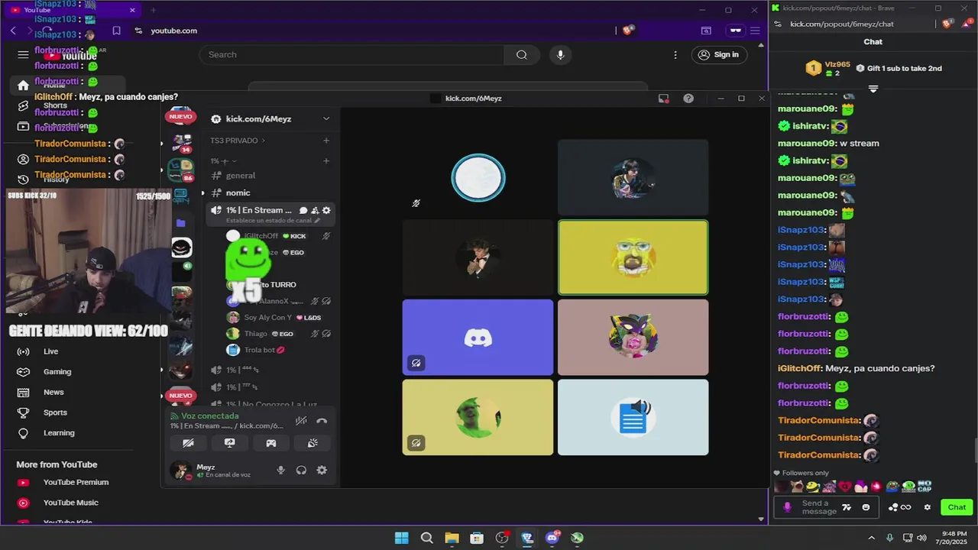Go back in YouTube browser window
Screen dimensions: 978x550
coord(13,31)
